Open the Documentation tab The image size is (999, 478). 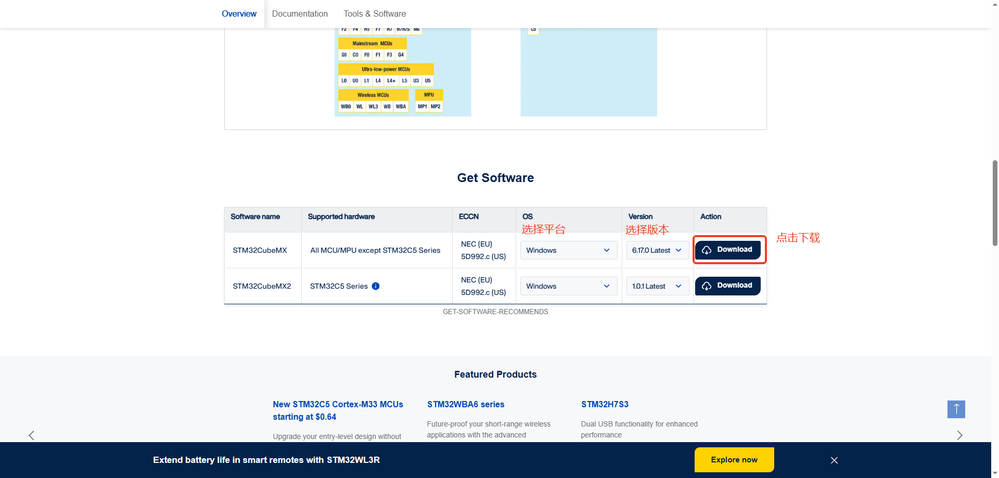[x=300, y=14]
